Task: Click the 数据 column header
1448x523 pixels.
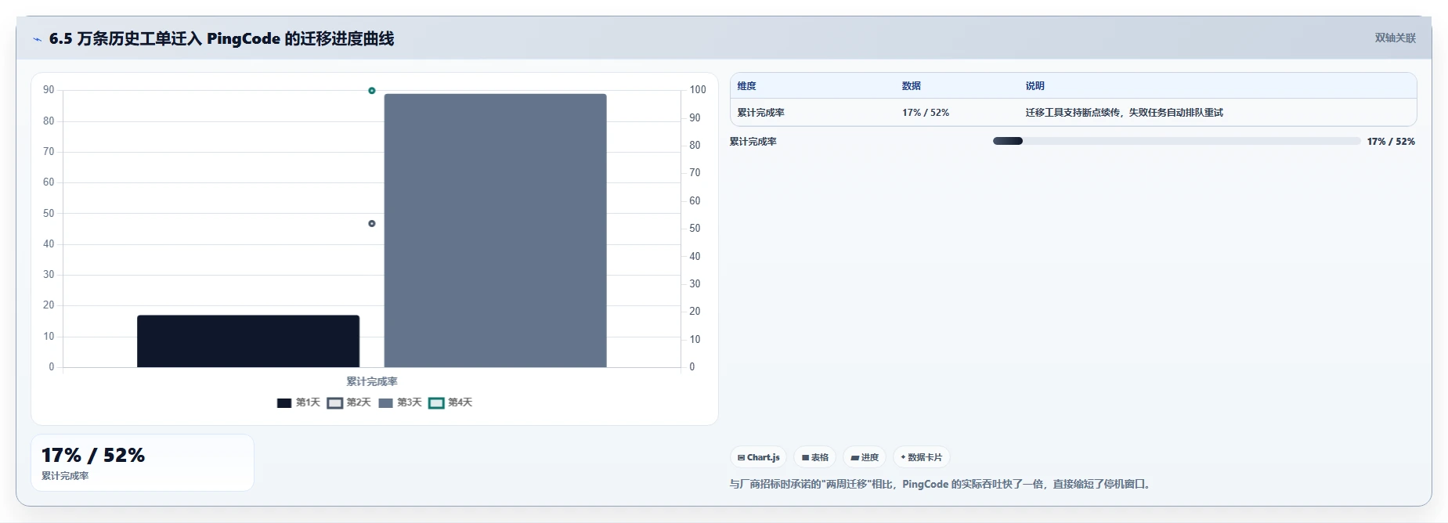Action: 911,86
